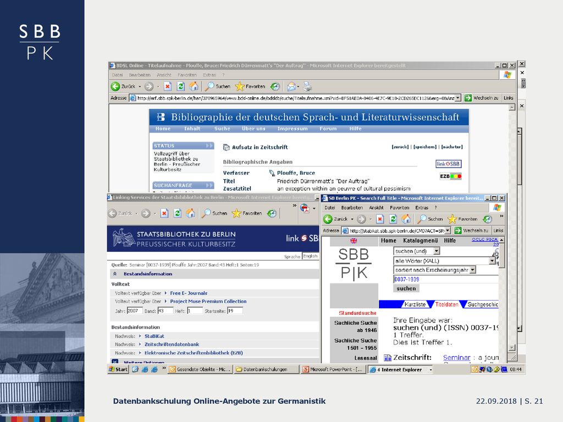Open Suchen search in SB Berlin PK toolbar
Image resolution: width=563 pixels, height=422 pixels.
click(x=430, y=219)
